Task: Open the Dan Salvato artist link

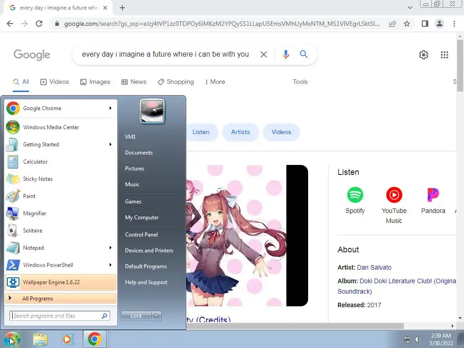Action: point(374,267)
